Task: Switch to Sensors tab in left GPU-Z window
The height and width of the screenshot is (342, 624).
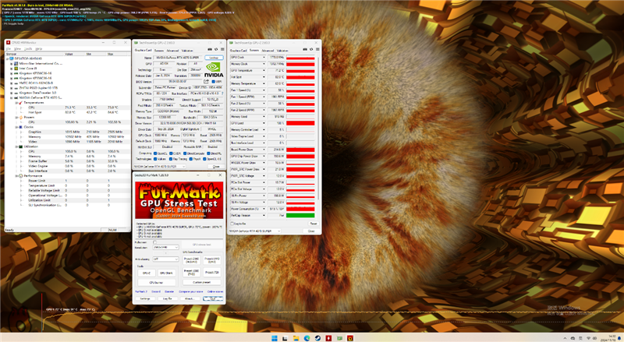Action: pos(159,51)
